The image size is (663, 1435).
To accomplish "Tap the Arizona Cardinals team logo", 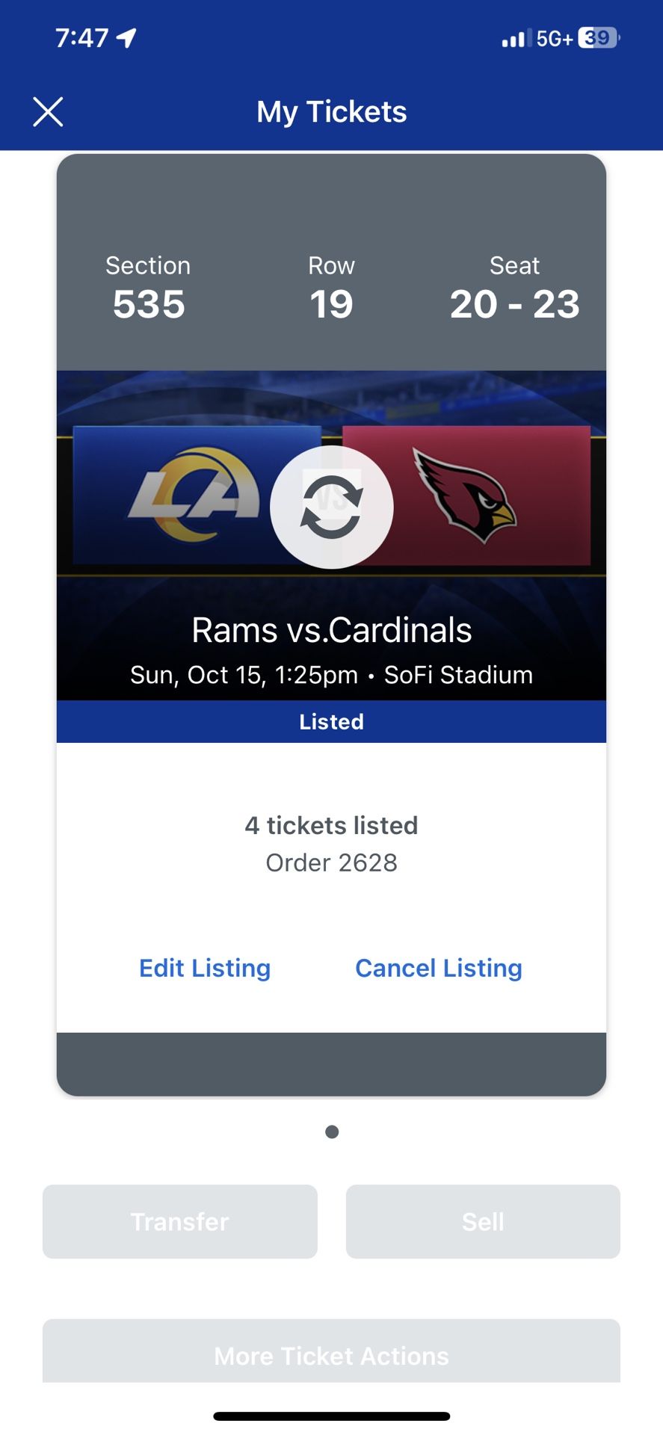I will 465,495.
